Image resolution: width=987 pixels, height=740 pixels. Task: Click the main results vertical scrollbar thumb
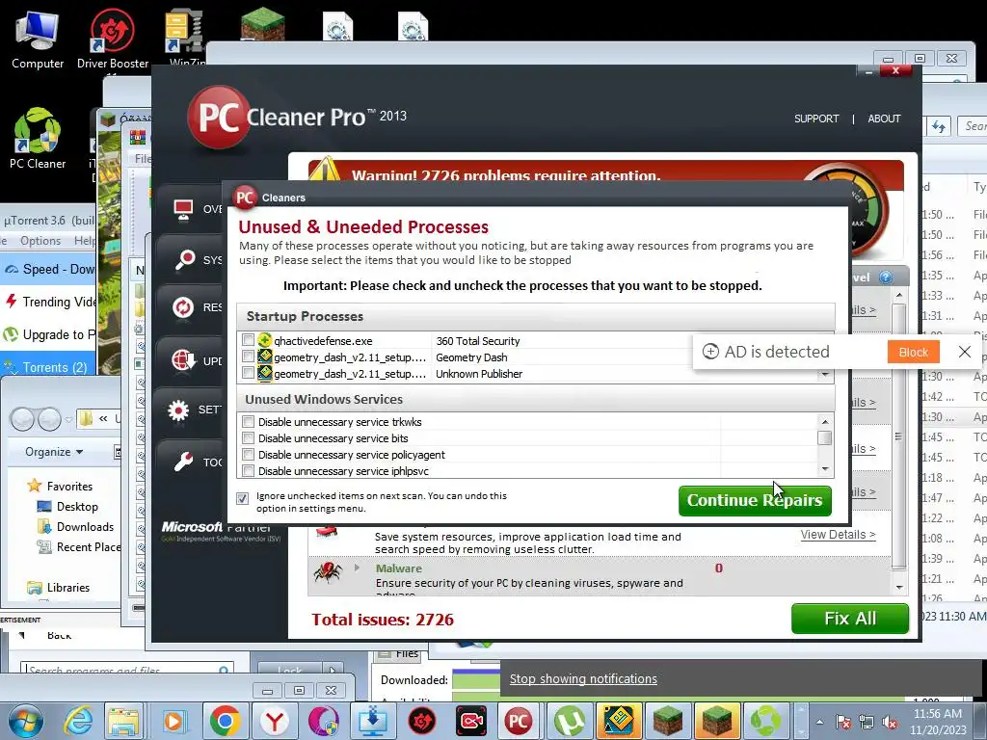coord(899,435)
